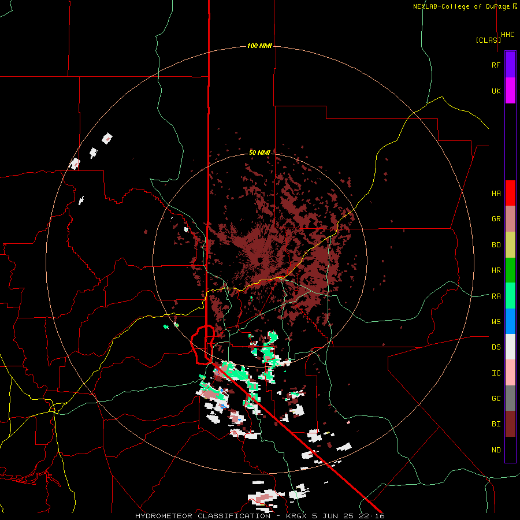This screenshot has width=520, height=520.
Task: Click the RF purple legend swatch
Action: [510, 65]
